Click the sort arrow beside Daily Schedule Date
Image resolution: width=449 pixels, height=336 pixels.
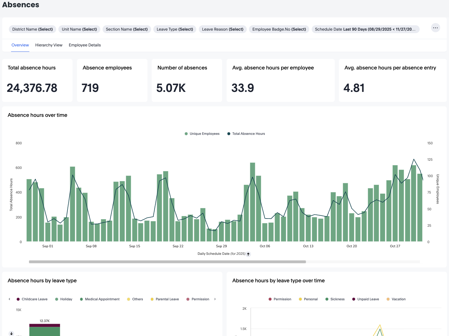pyautogui.click(x=248, y=254)
